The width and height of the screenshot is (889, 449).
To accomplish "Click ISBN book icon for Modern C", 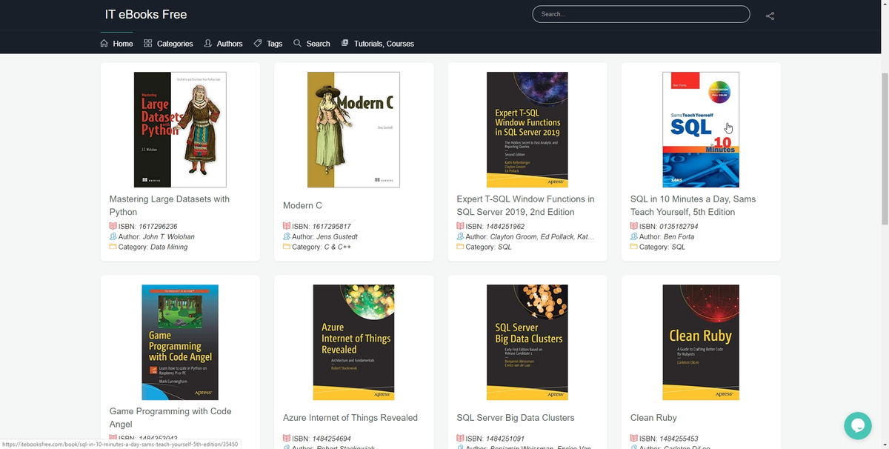I will point(287,226).
